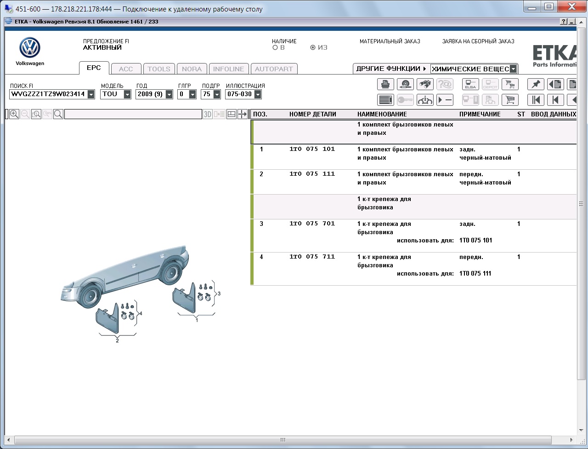Viewport: 588px width, 449px height.
Task: Click the illustration search input field
Action: 133,114
